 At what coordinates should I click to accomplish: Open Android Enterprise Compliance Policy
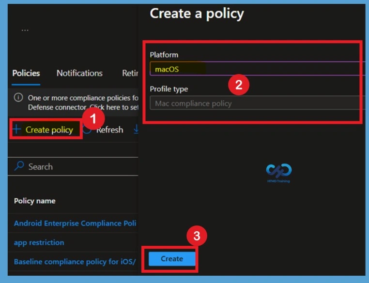click(x=75, y=223)
